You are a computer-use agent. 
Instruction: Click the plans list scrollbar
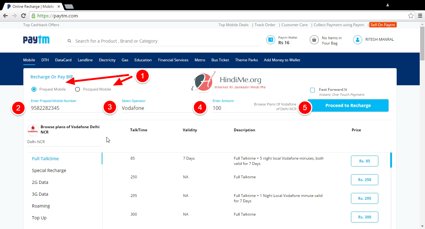[391, 160]
